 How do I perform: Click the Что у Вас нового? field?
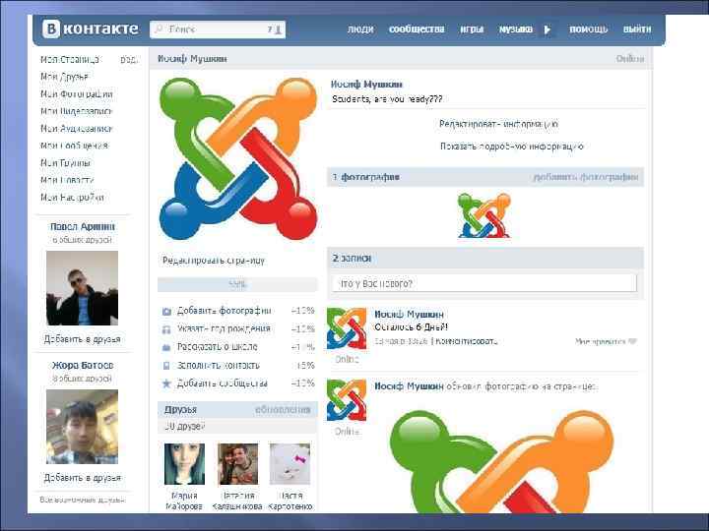484,283
